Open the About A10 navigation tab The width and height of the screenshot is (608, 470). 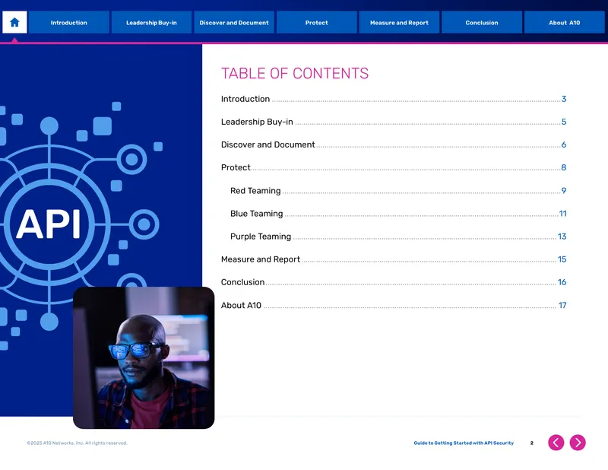point(564,22)
